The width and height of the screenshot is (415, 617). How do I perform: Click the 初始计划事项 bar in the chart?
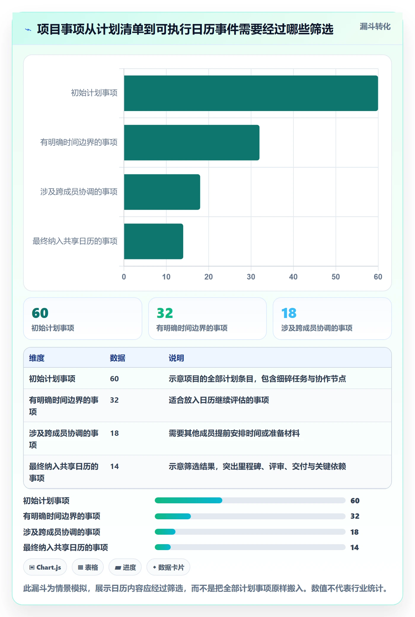click(251, 93)
